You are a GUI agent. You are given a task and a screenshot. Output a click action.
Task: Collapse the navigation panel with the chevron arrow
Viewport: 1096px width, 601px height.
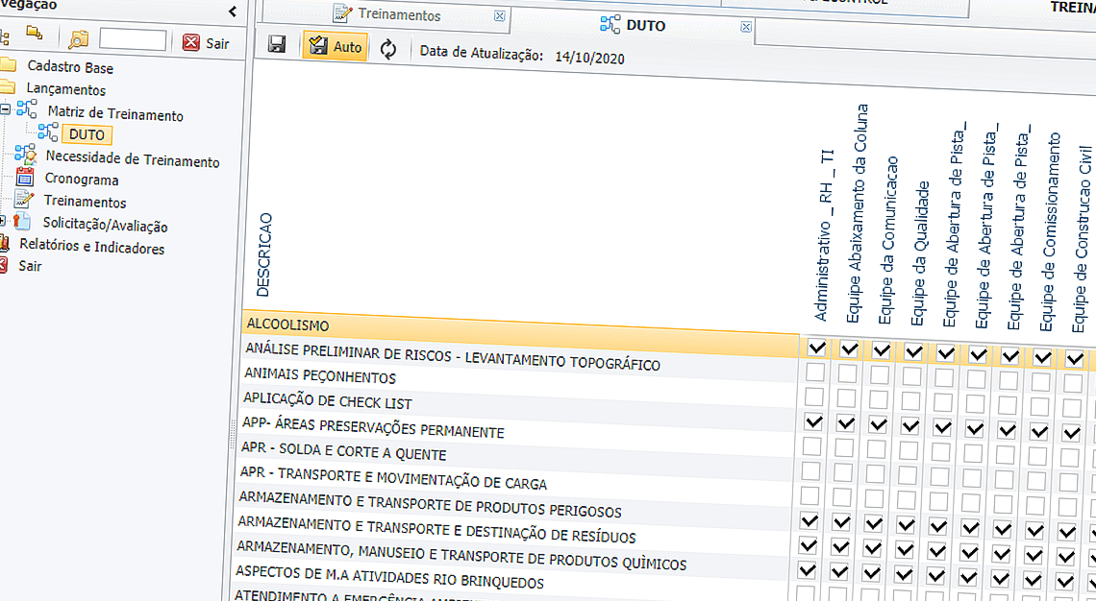231,12
